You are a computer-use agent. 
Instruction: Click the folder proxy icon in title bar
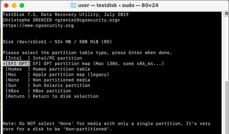(73, 5)
